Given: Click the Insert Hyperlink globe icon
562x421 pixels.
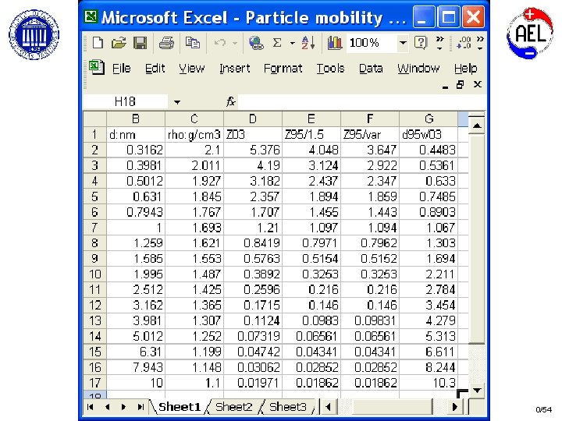Looking at the screenshot, I should [256, 43].
